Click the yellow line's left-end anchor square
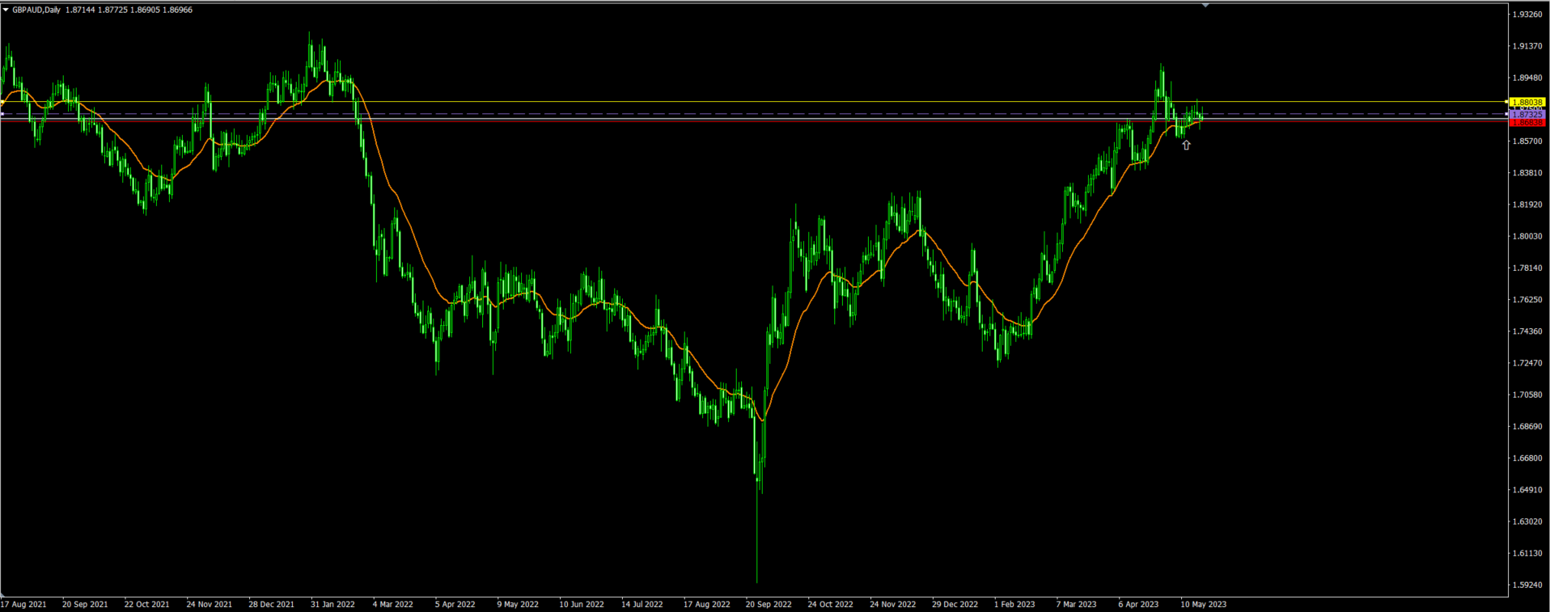The width and height of the screenshot is (1550, 612). pyautogui.click(x=2, y=102)
